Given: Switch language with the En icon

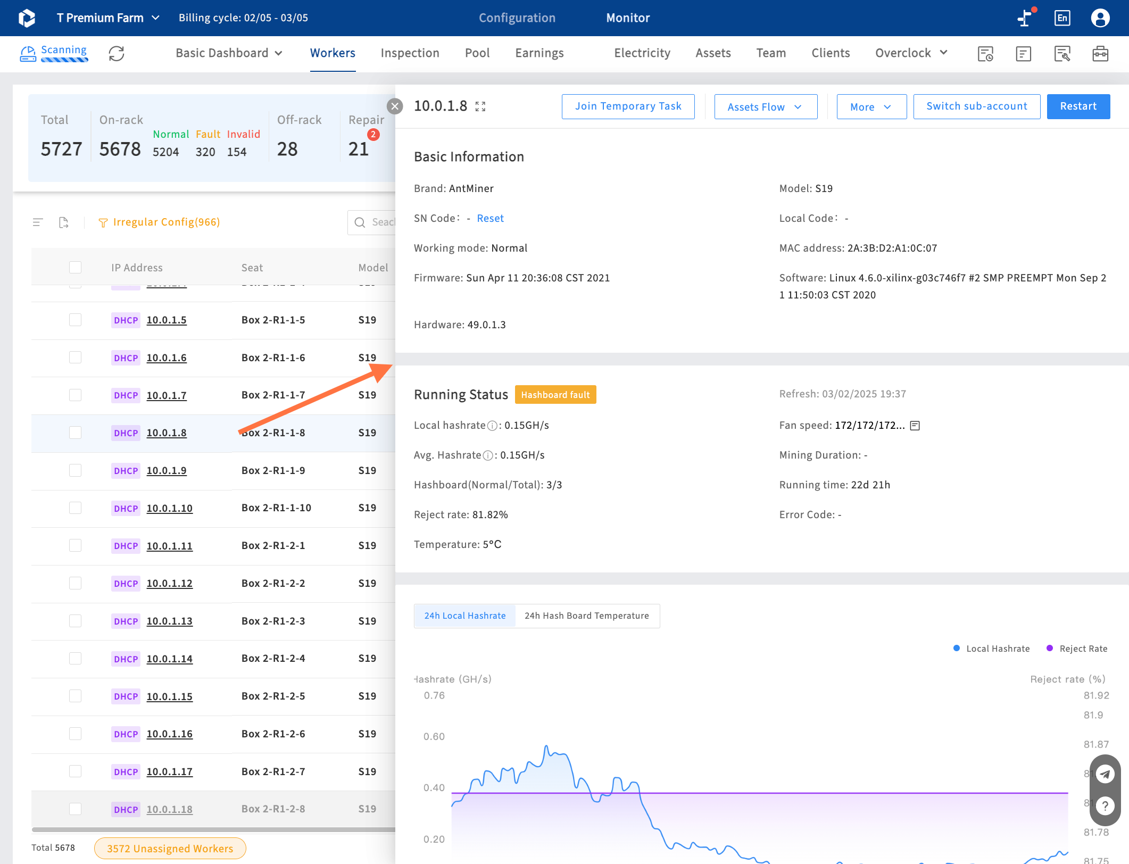Looking at the screenshot, I should click(1062, 18).
